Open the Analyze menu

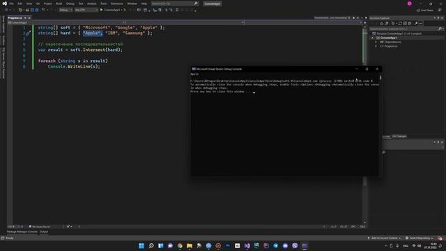point(91,3)
